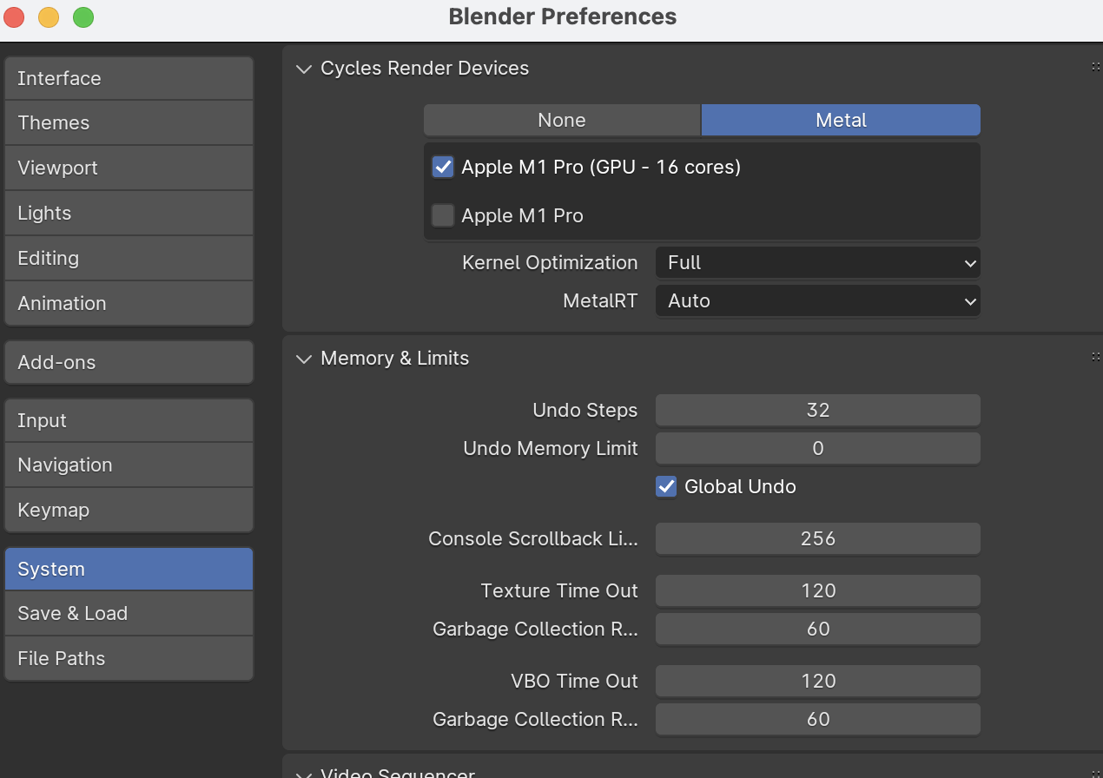Viewport: 1103px width, 778px height.
Task: Disable the Global Undo checkbox
Action: coord(666,487)
